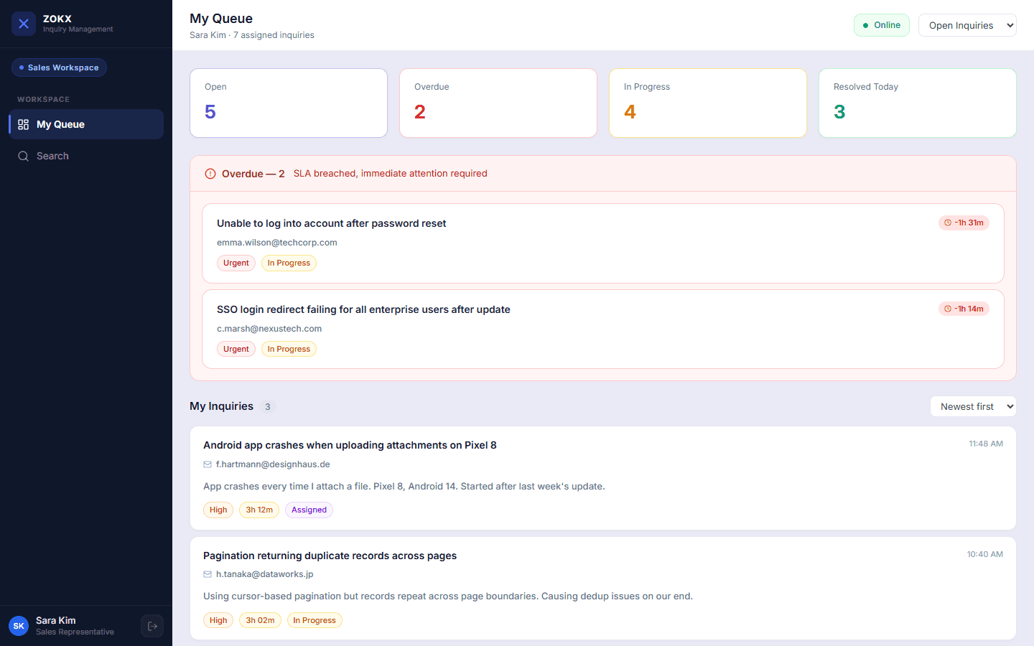Click the 11:48 AM timestamp

point(986,444)
